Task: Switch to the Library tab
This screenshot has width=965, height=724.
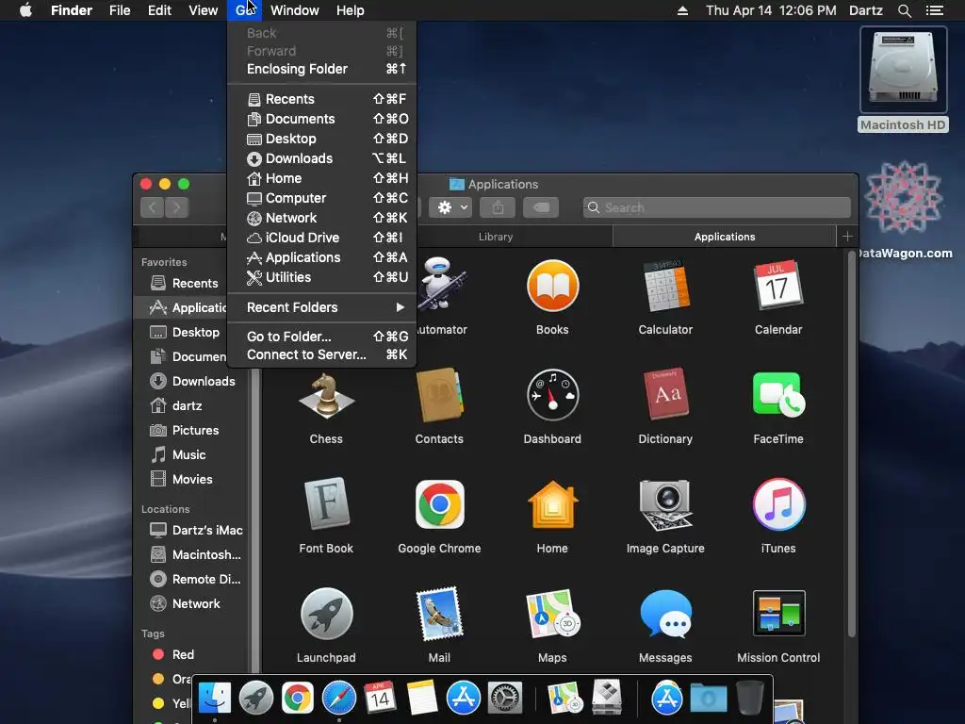Action: tap(496, 237)
